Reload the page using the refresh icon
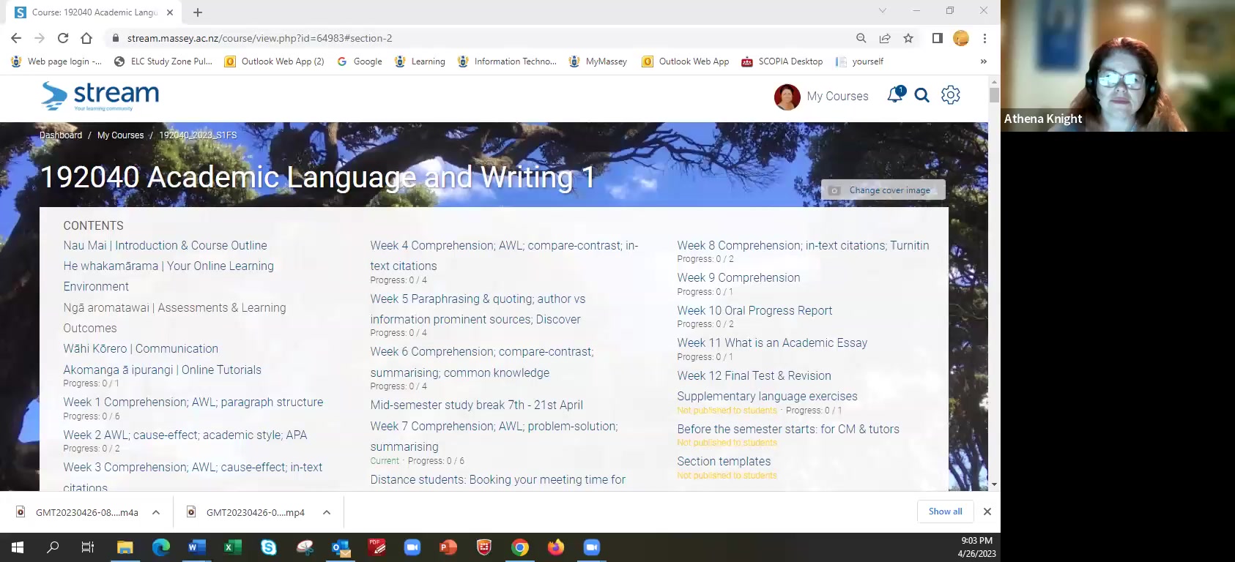Screen dimensions: 1235x562 click(x=63, y=38)
